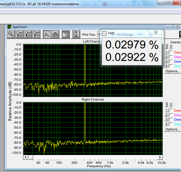Click the frequency scrollbar left arrow
This screenshot has height=172, width=181.
click(25, 157)
